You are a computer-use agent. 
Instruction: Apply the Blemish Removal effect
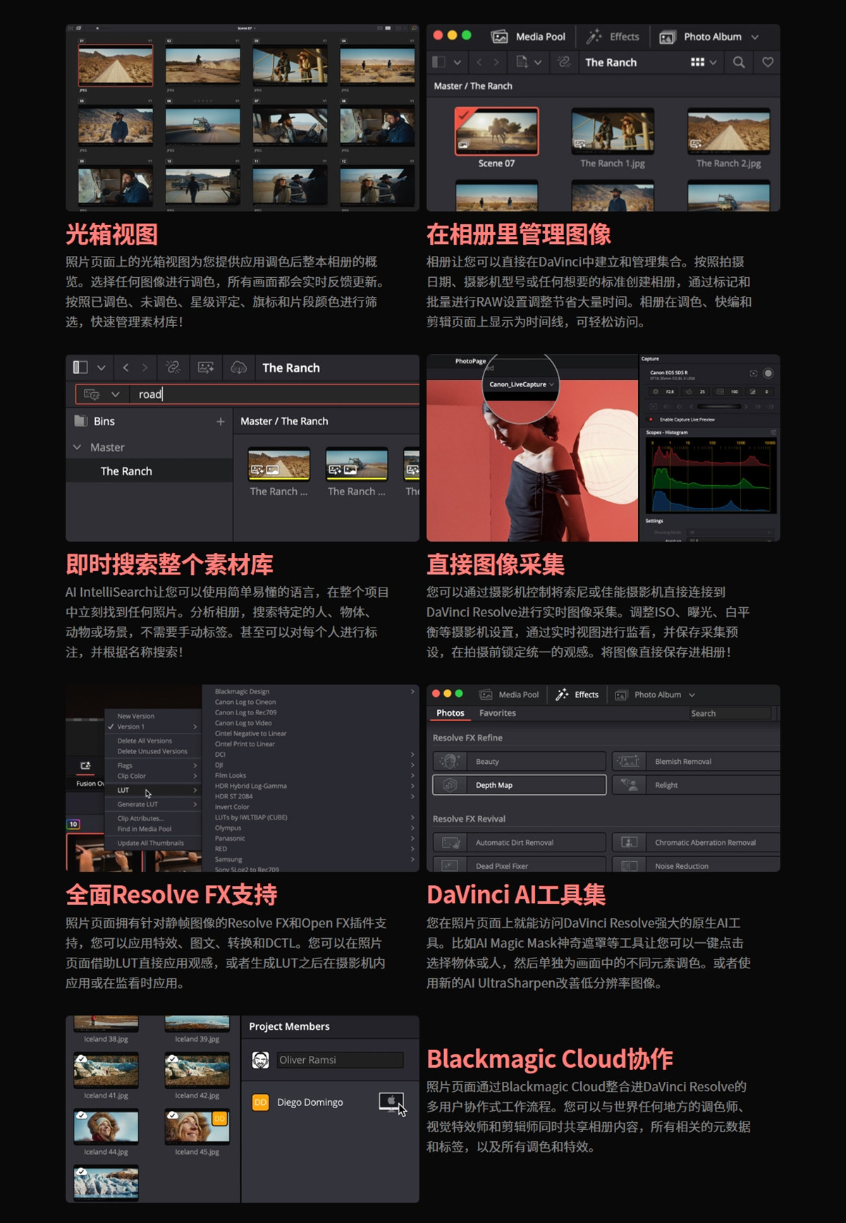[x=697, y=761]
